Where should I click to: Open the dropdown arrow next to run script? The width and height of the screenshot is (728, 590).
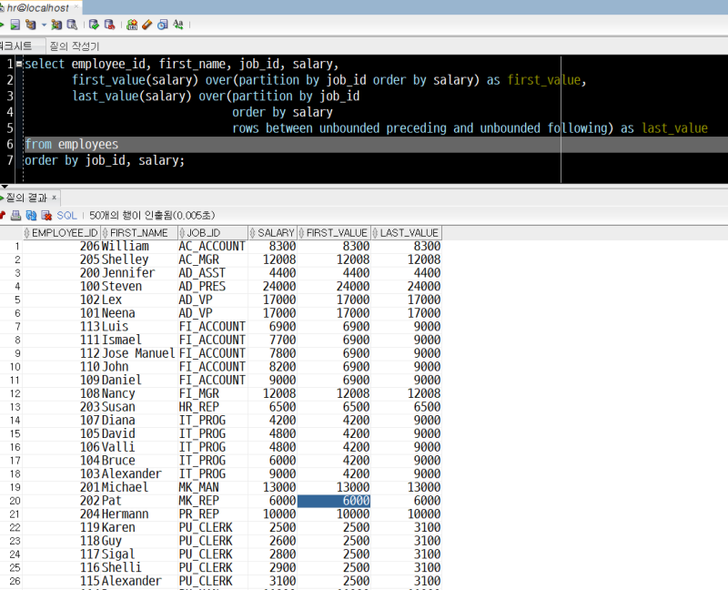[43, 26]
